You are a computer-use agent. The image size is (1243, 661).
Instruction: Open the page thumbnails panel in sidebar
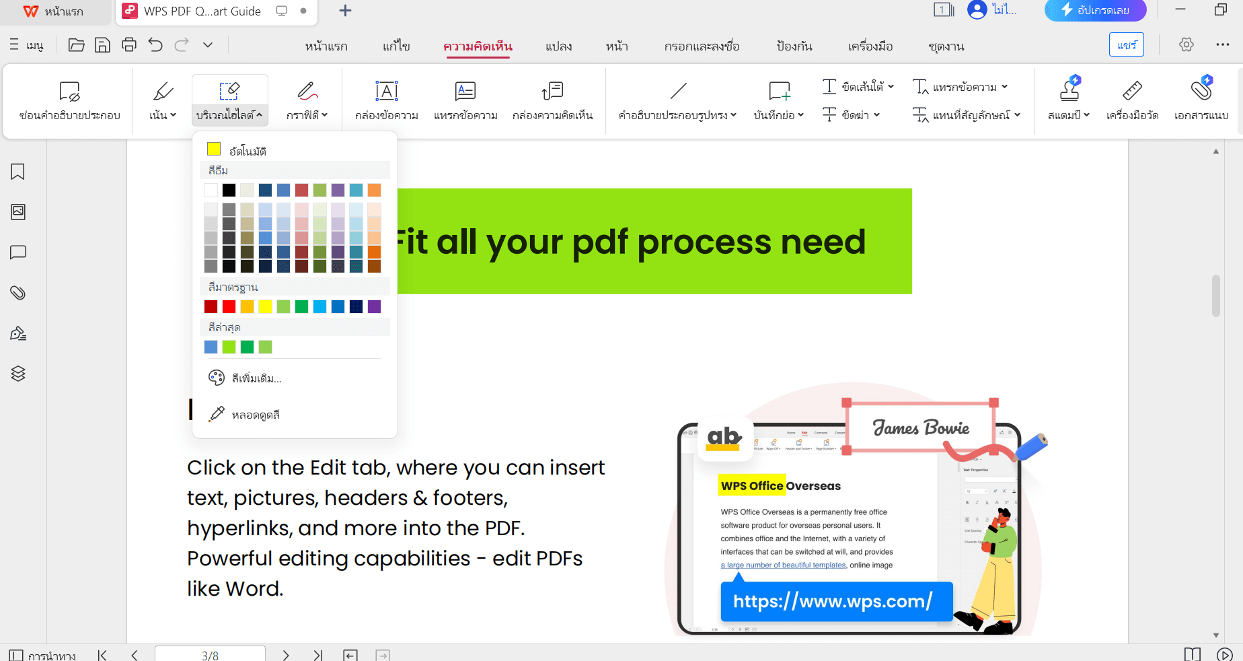pyautogui.click(x=18, y=212)
